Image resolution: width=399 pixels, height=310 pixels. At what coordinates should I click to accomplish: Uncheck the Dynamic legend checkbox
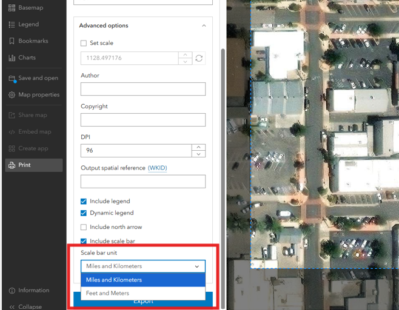click(84, 213)
